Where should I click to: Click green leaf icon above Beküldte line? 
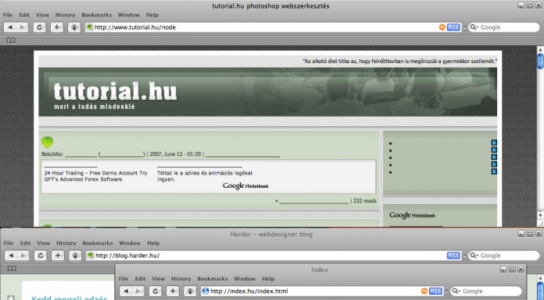(x=47, y=142)
